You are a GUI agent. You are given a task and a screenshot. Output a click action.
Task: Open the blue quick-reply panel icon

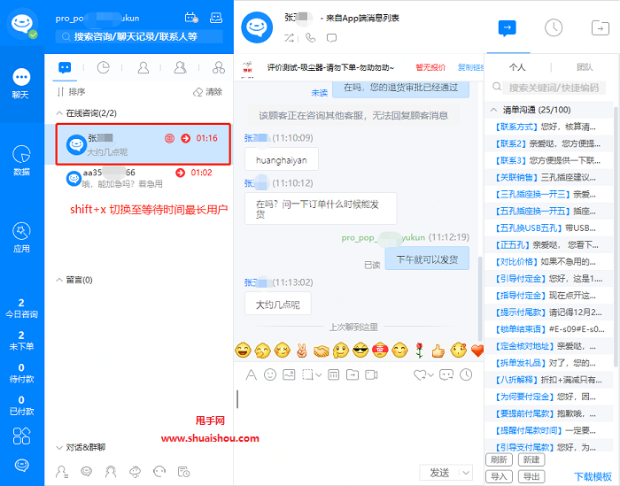pyautogui.click(x=508, y=28)
